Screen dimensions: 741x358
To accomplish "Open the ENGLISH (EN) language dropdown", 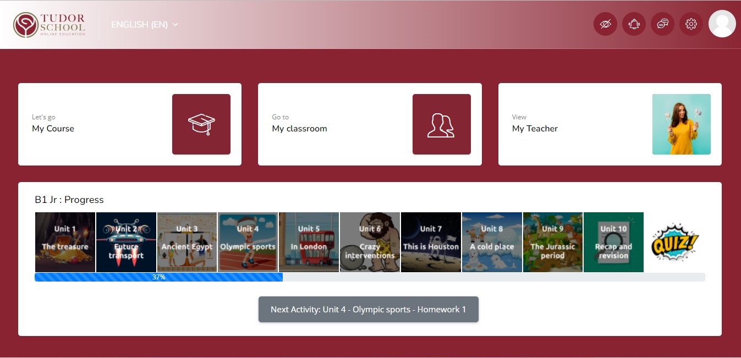I will 145,24.
